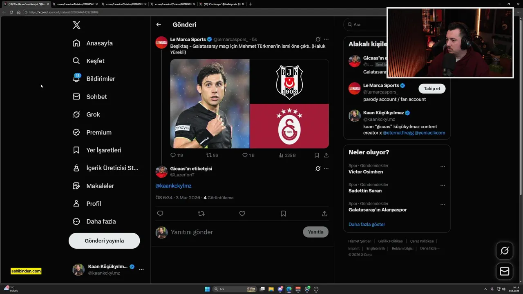This screenshot has height=294, width=523.
Task: Open Makaleler articles
Action: pyautogui.click(x=93, y=186)
